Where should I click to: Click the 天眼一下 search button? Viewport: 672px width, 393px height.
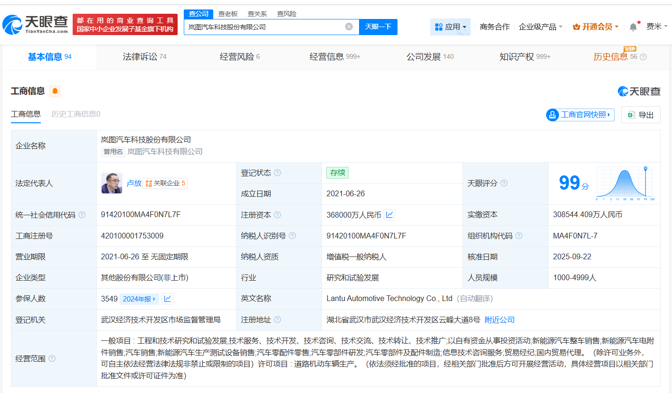[379, 27]
